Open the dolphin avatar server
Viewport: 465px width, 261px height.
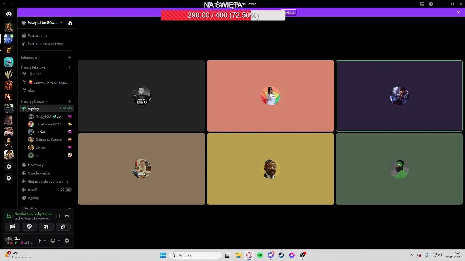tap(9, 62)
